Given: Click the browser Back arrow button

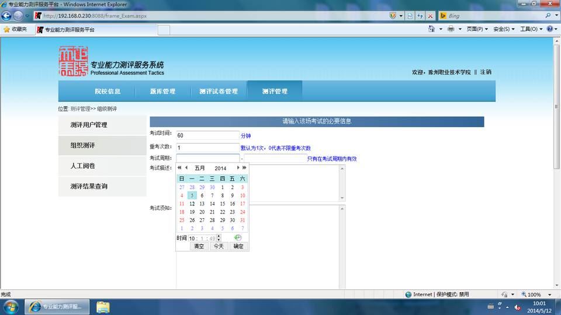Looking at the screenshot, I should [6, 16].
